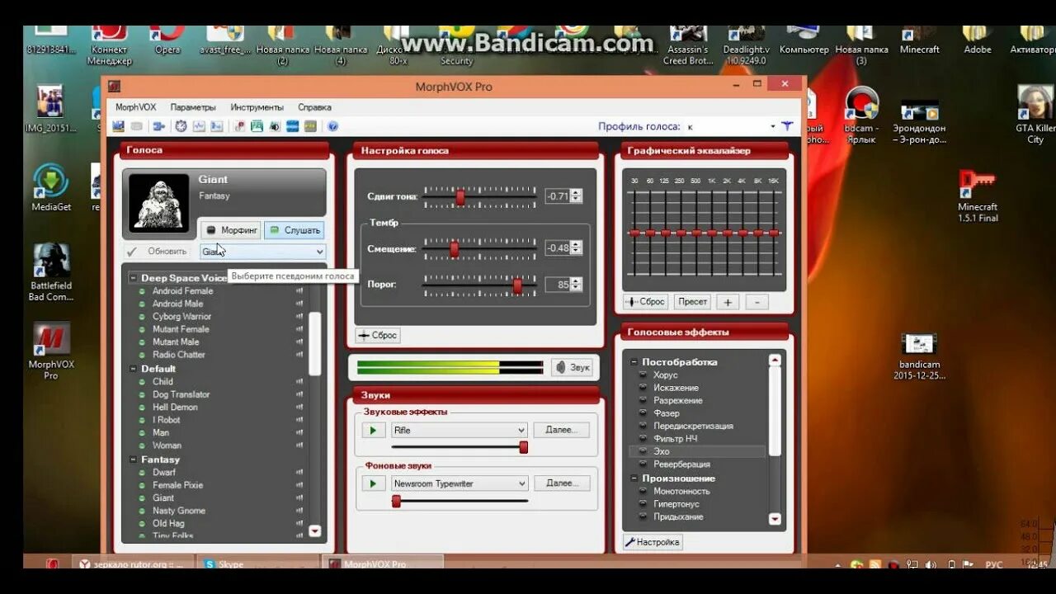Click Сброс in the graphic equalizer
The height and width of the screenshot is (594, 1056).
click(645, 302)
